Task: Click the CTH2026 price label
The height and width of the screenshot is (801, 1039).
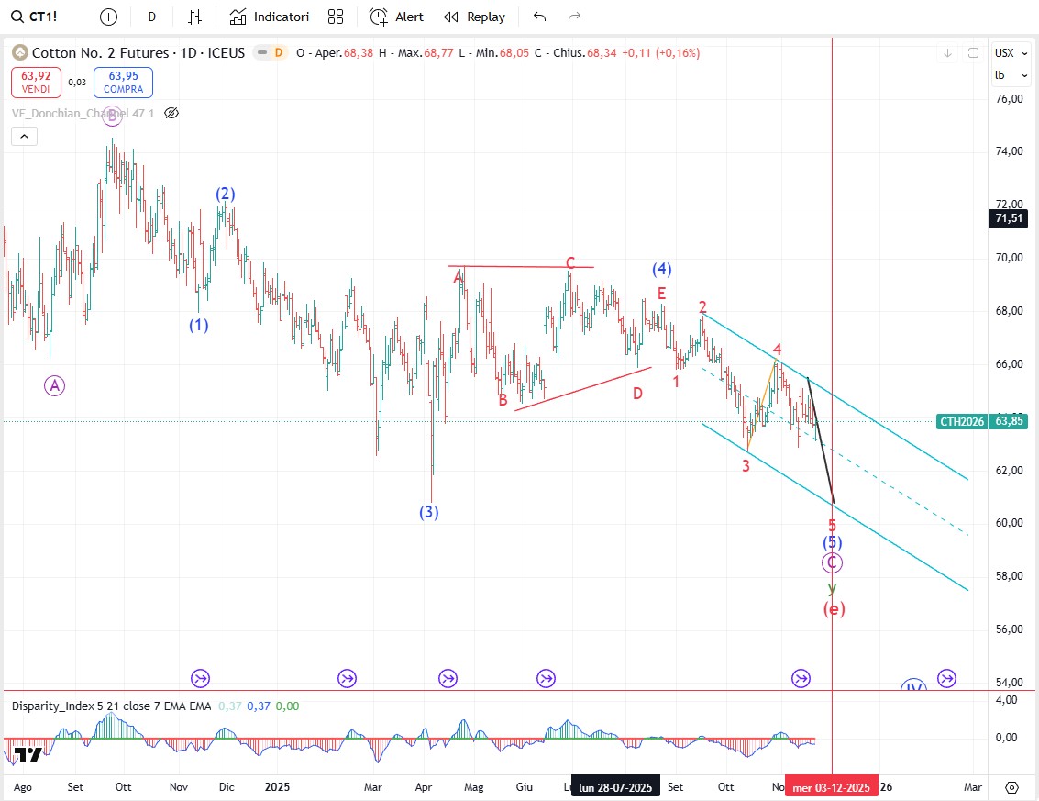Action: click(962, 421)
